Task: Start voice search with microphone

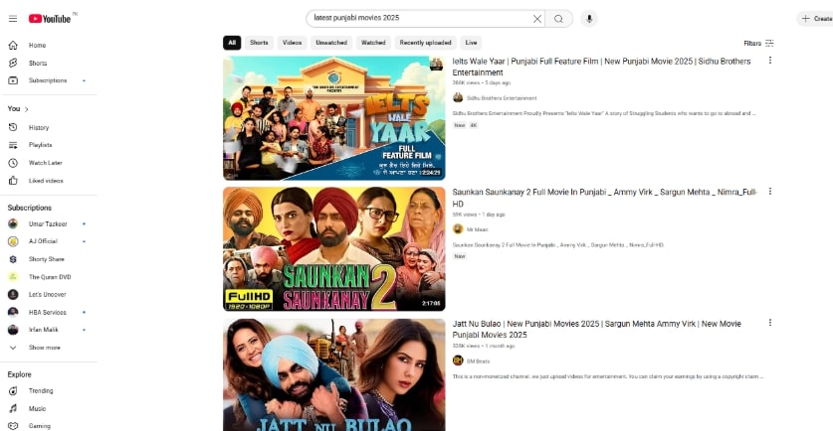Action: coord(588,19)
